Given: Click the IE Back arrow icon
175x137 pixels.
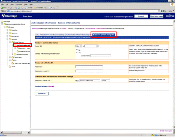Looking at the screenshot, I should point(2,8).
